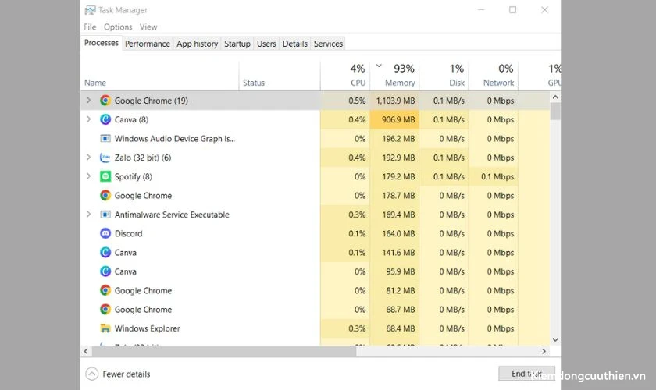Click the 1,103.9 MB memory cell
Image resolution: width=656 pixels, height=390 pixels.
click(x=394, y=101)
